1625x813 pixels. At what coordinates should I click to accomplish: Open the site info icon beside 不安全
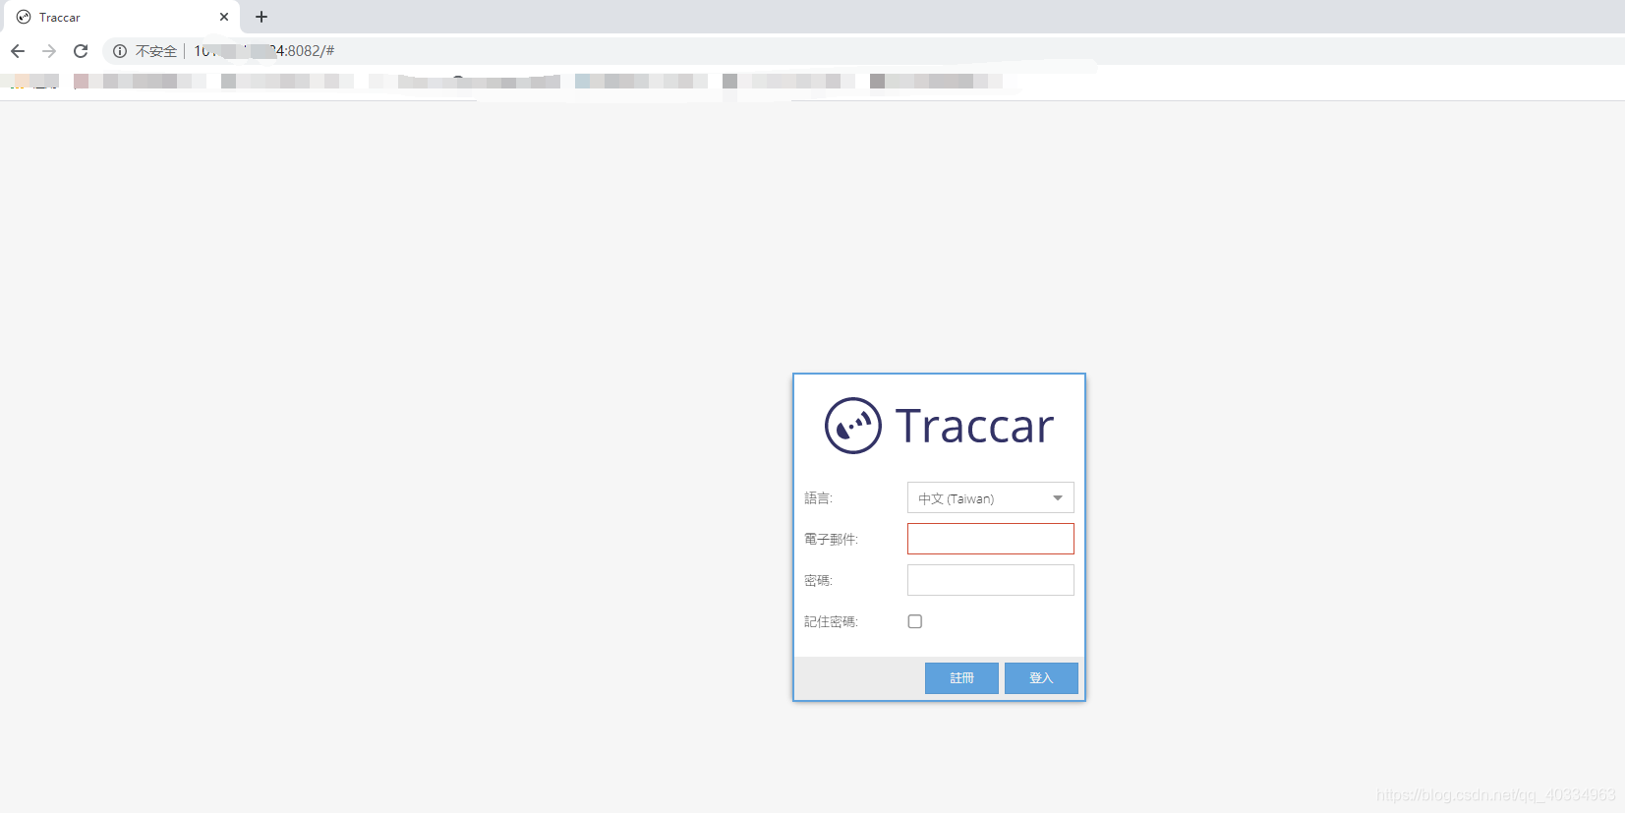120,51
